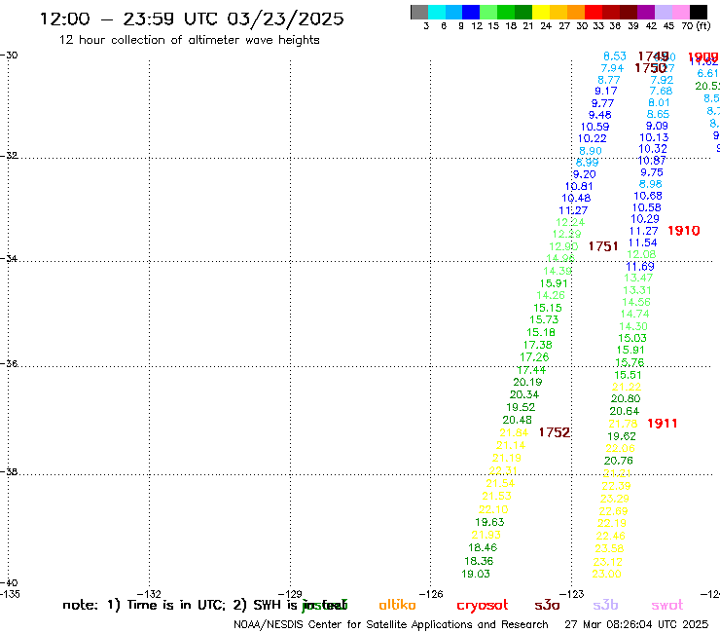Select the pure blue legend swatch
The width and height of the screenshot is (720, 633).
(471, 12)
